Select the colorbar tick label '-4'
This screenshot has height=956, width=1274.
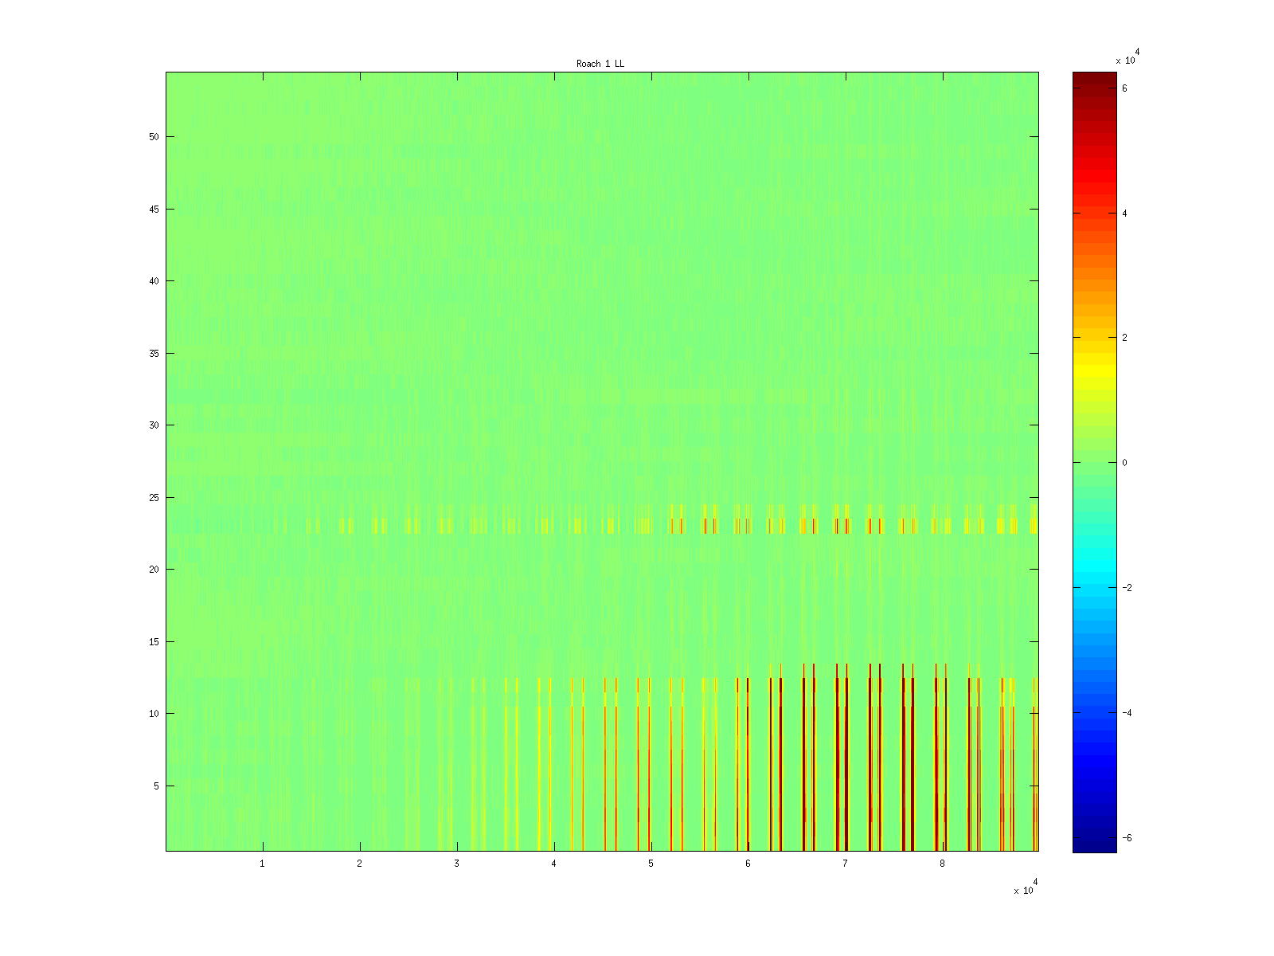coord(1124,713)
